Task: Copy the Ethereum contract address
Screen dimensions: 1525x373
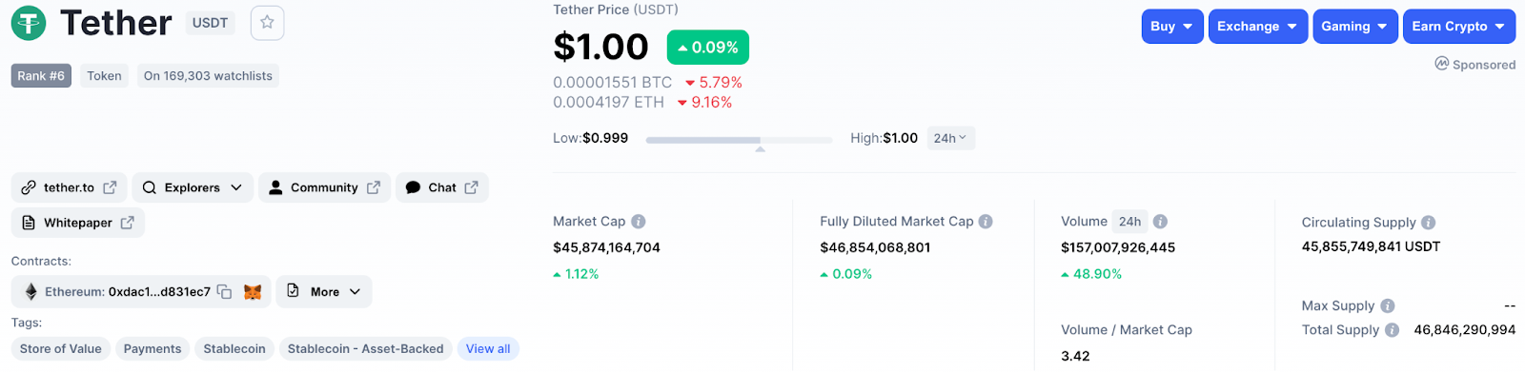Action: [224, 292]
